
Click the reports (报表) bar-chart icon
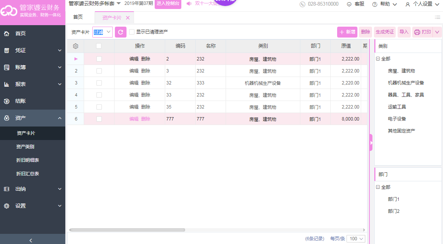(6, 84)
